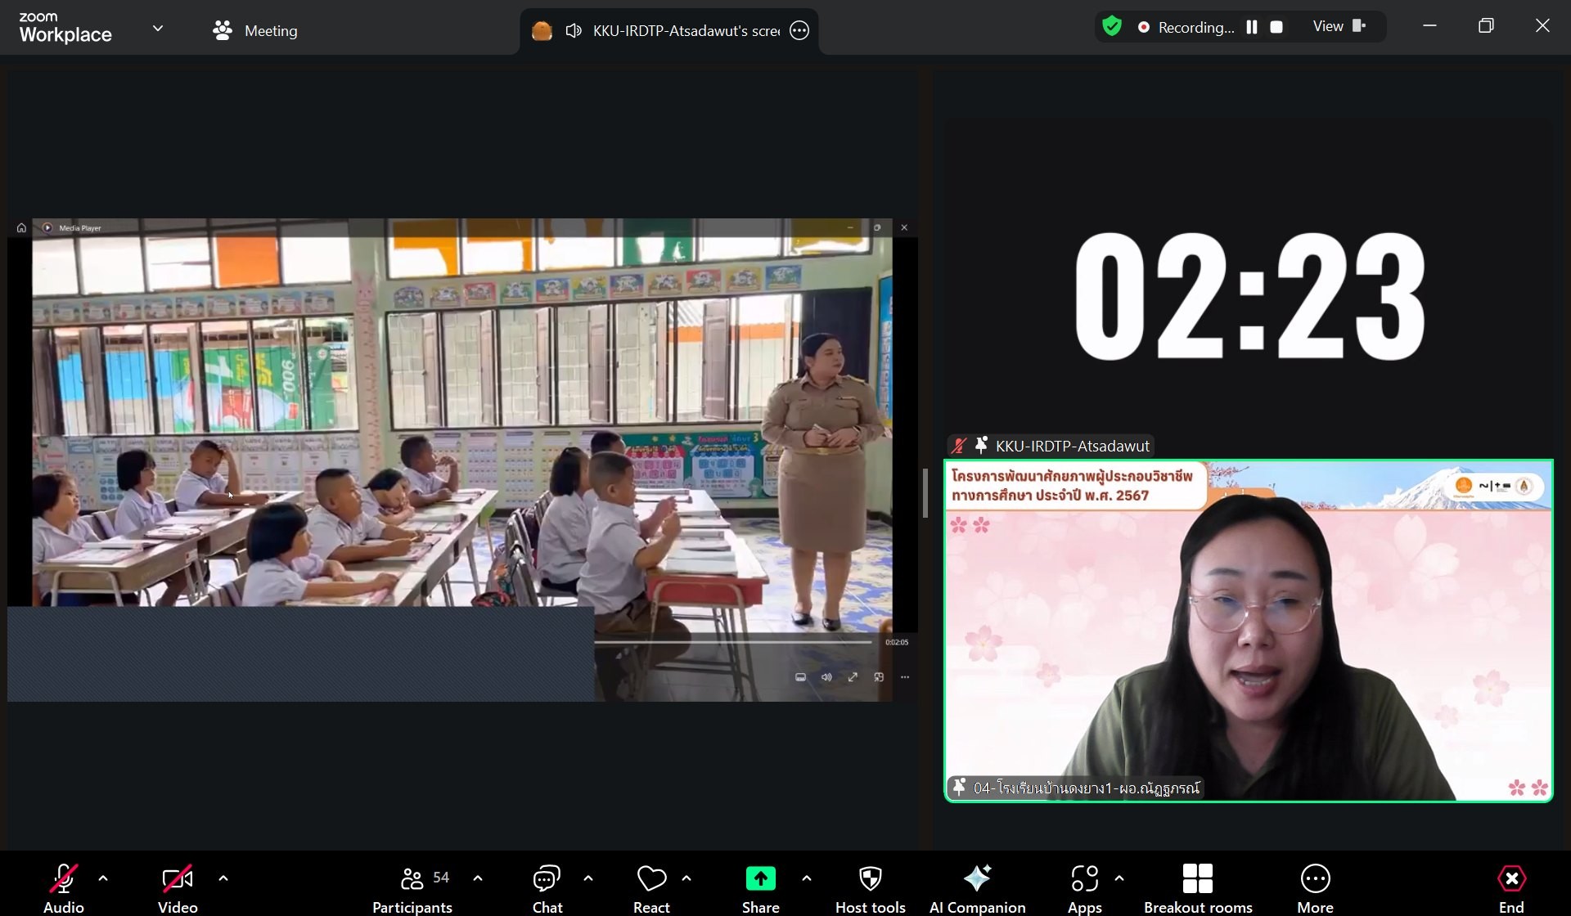Click the End meeting button
Screen dimensions: 1571x916
(x=1510, y=887)
